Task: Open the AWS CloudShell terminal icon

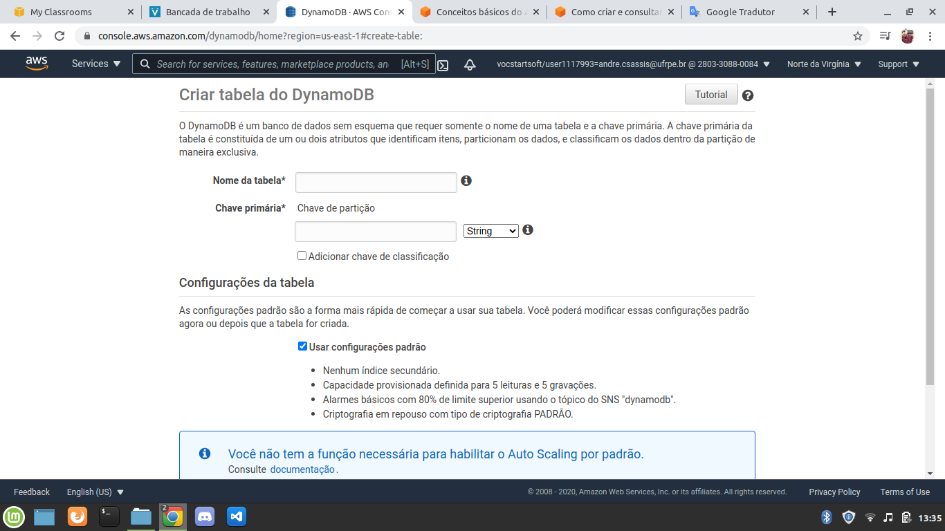Action: [443, 65]
